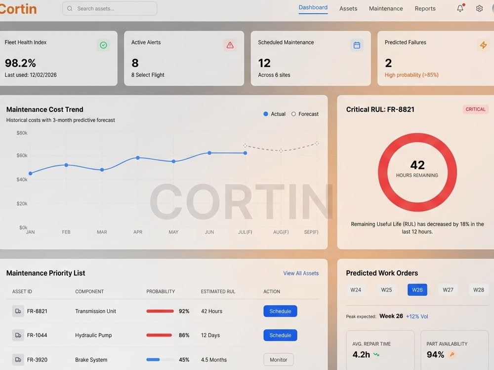
Task: Click the FR-1044 asset ID
Action: point(37,335)
